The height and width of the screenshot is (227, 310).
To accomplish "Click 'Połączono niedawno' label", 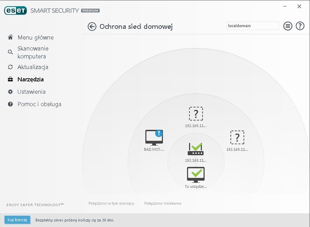I will coord(163,203).
